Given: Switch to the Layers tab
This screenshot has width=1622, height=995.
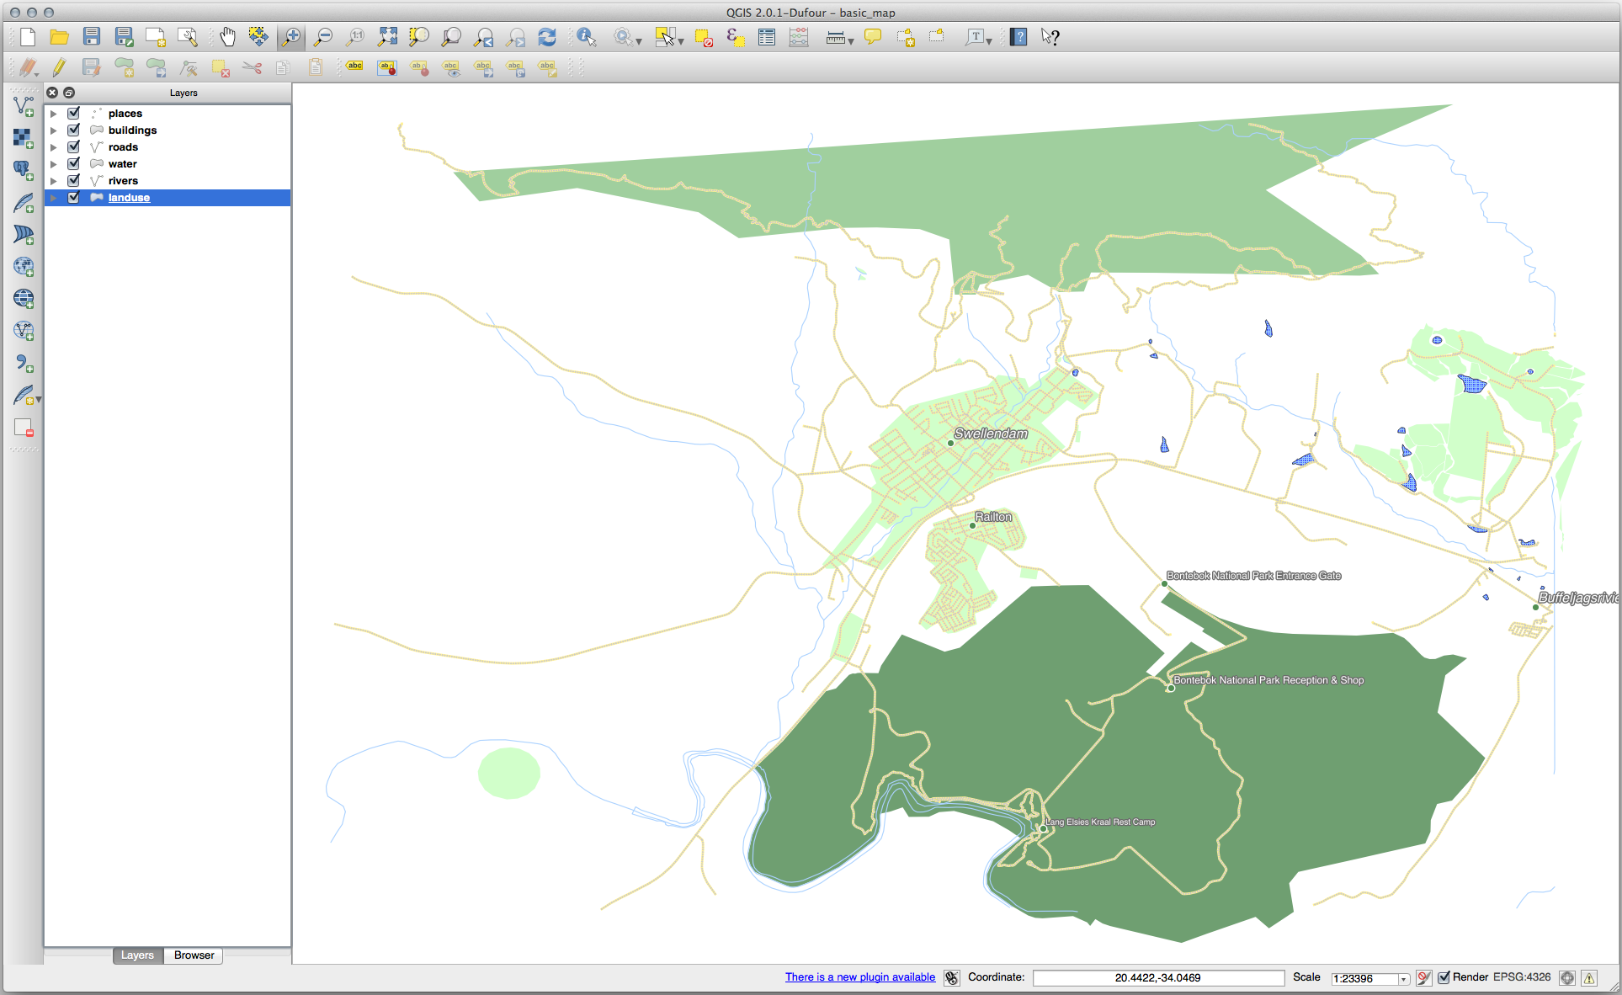Looking at the screenshot, I should [x=137, y=955].
